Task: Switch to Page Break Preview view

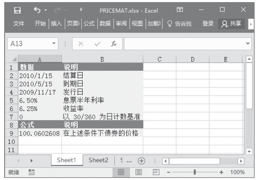Action: [154, 172]
